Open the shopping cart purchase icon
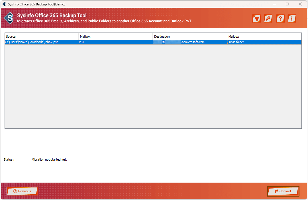The height and width of the screenshot is (200, 308). point(256,19)
